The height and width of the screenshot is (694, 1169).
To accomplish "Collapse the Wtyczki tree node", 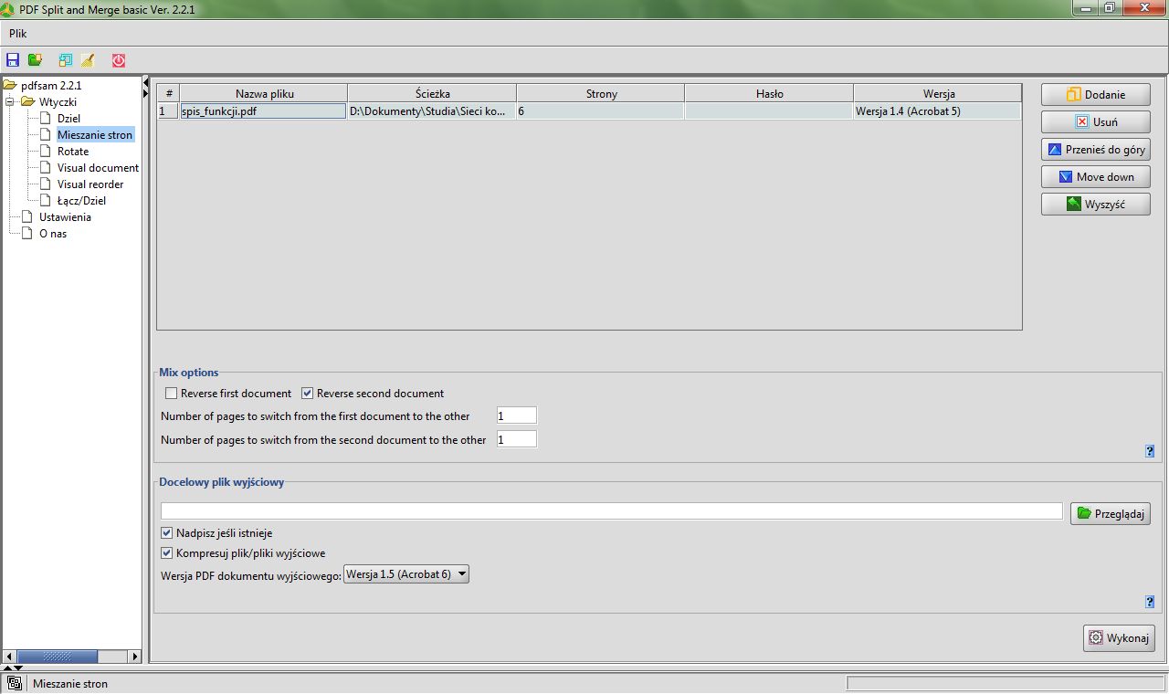I will (x=9, y=102).
